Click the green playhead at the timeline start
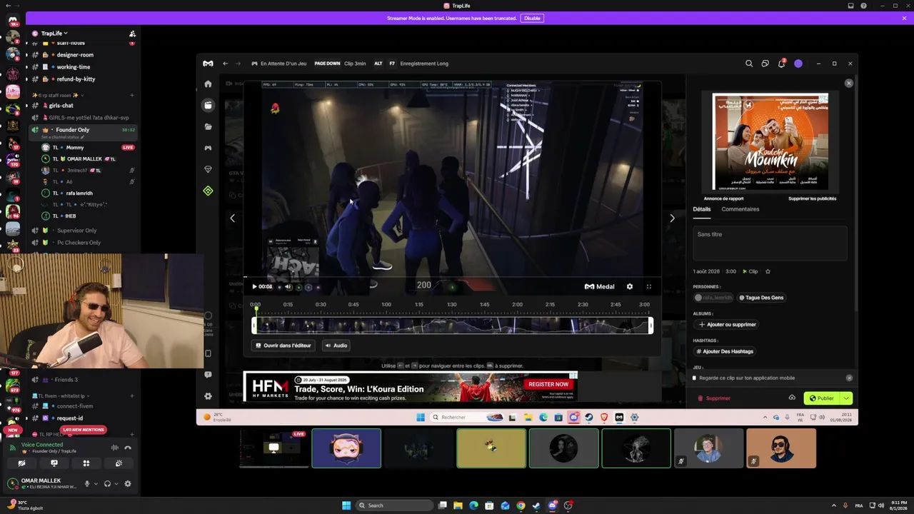 (x=256, y=308)
